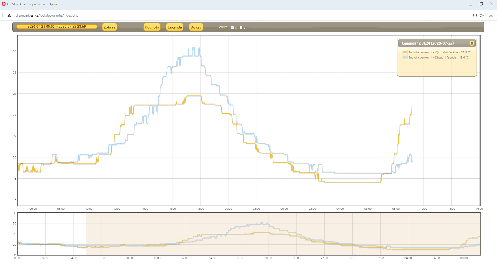The height and width of the screenshot is (269, 497).
Task: Open the browser downloads icon
Action: 491,16
